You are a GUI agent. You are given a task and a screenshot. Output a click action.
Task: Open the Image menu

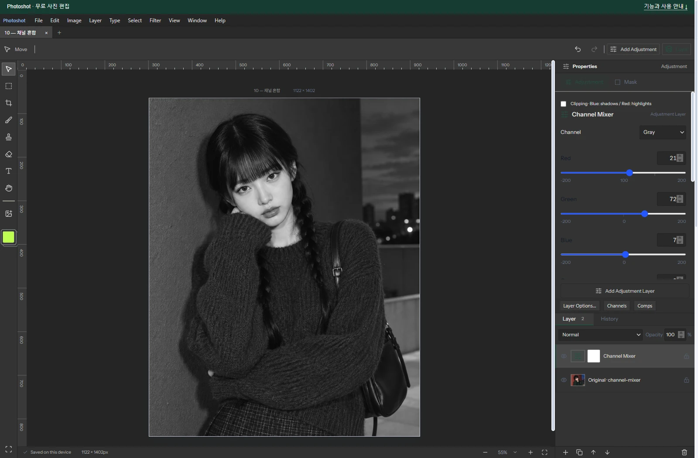(x=74, y=21)
